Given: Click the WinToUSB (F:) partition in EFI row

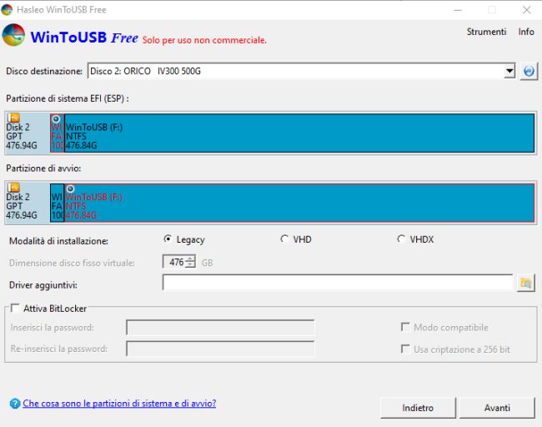Looking at the screenshot, I should 300,133.
